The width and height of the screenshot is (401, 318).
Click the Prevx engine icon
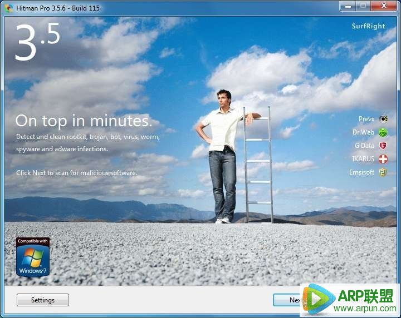tap(383, 119)
